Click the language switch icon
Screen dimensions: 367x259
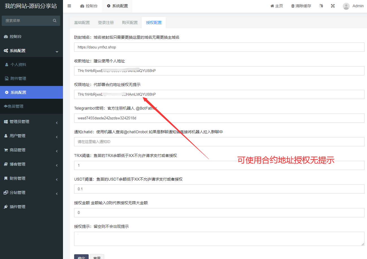pyautogui.click(x=321, y=6)
